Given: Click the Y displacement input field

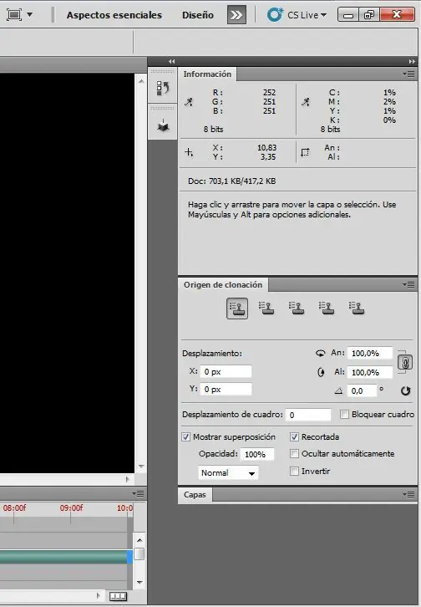Looking at the screenshot, I should click(x=226, y=389).
